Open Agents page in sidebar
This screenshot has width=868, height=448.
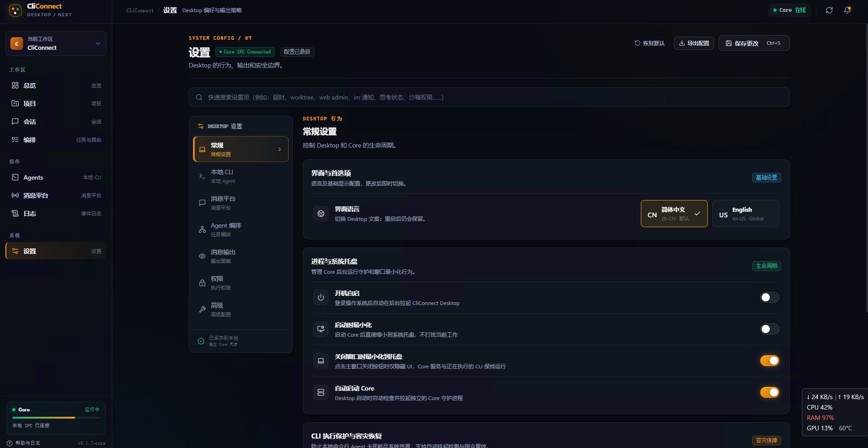56,177
